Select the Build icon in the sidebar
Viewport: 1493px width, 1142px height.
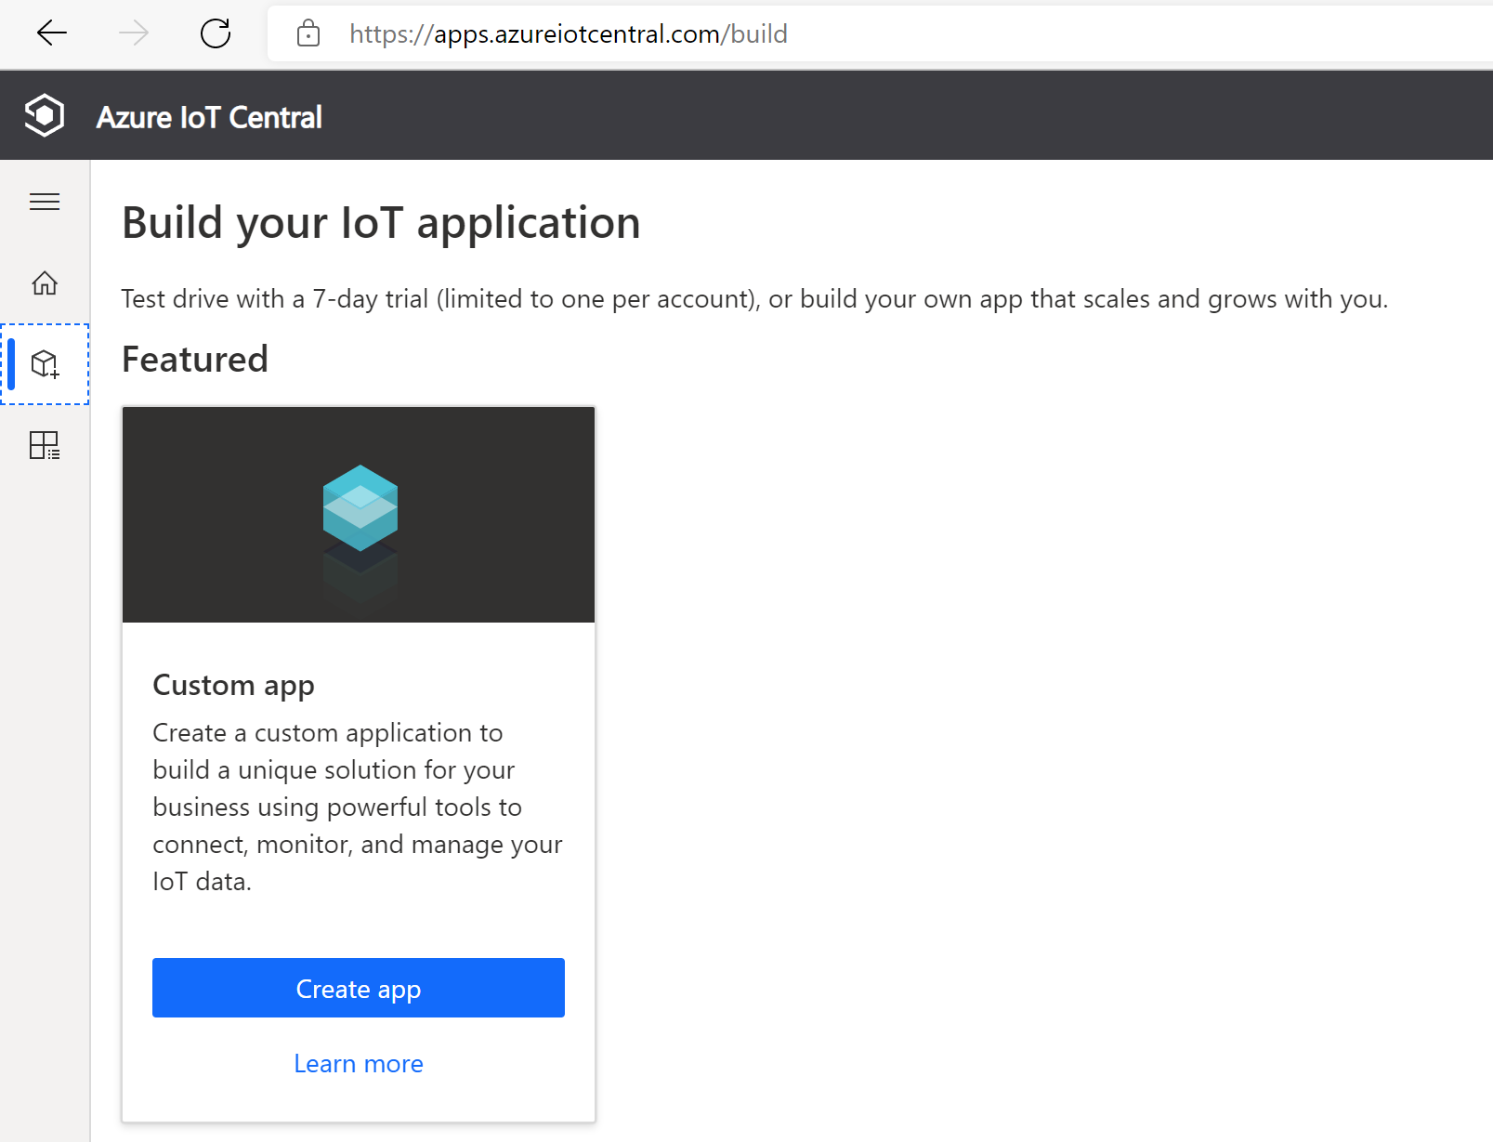pos(45,364)
